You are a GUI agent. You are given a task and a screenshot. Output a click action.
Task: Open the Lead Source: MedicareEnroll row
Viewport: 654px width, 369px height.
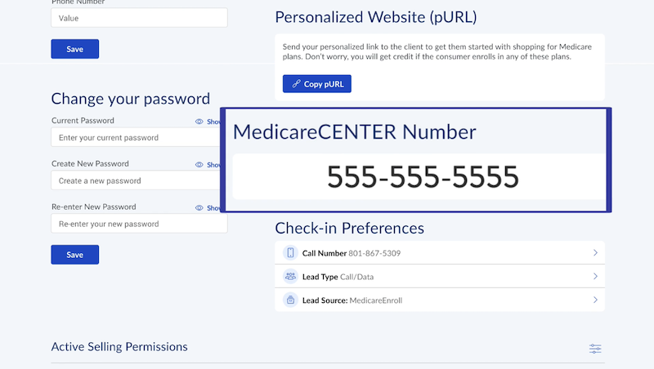(x=440, y=300)
